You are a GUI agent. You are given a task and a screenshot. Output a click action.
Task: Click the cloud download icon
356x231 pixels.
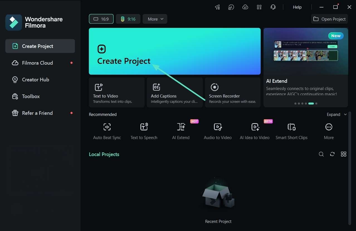pyautogui.click(x=245, y=7)
